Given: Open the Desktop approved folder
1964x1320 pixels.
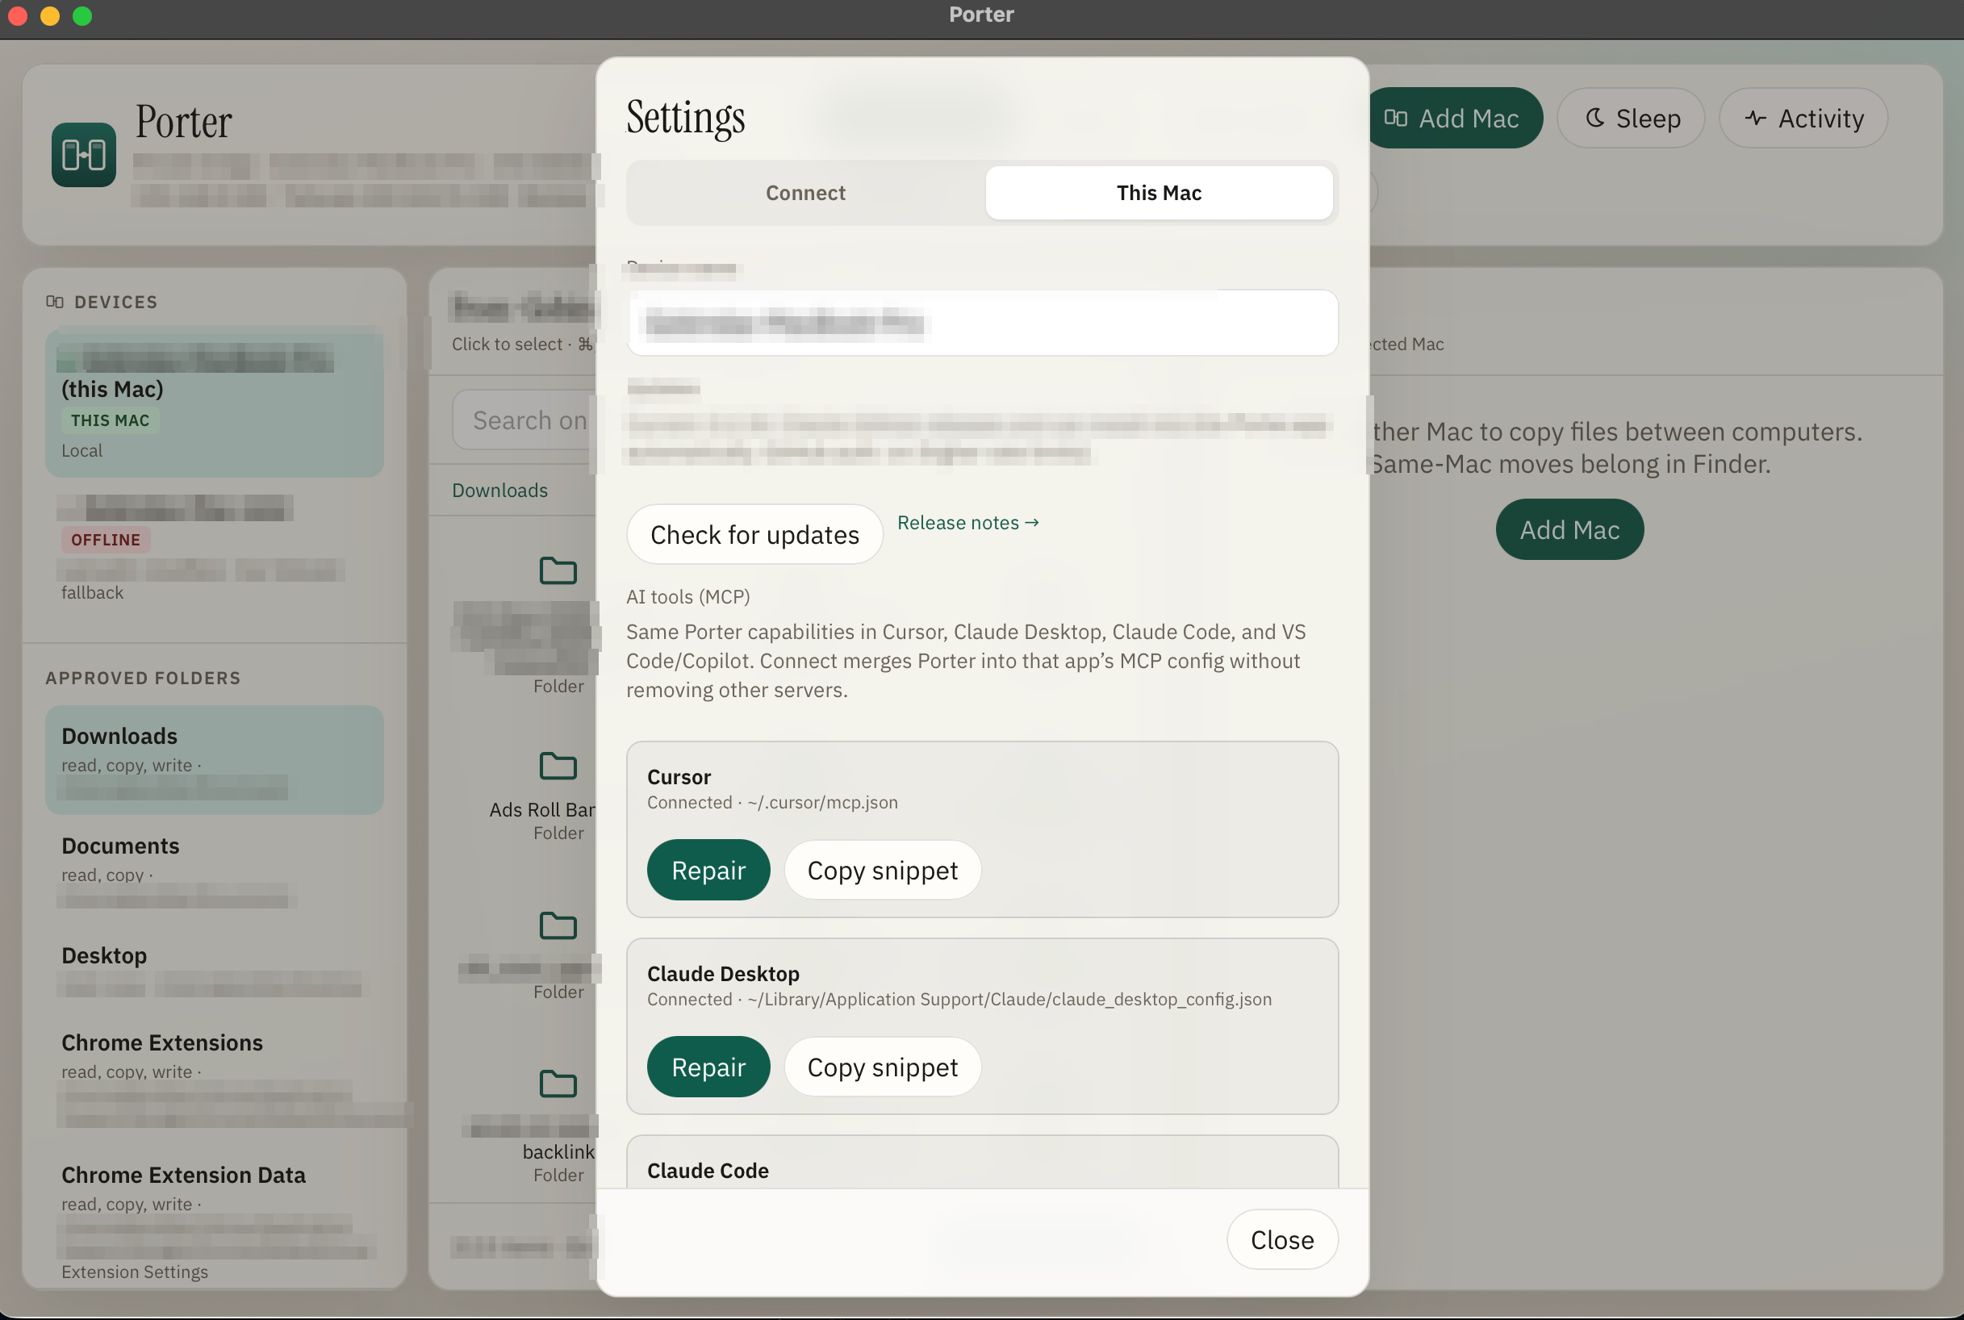Looking at the screenshot, I should click(x=214, y=968).
